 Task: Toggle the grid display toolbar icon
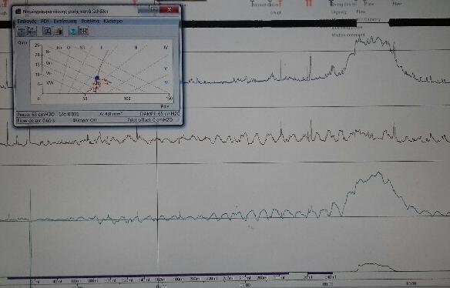(83, 31)
